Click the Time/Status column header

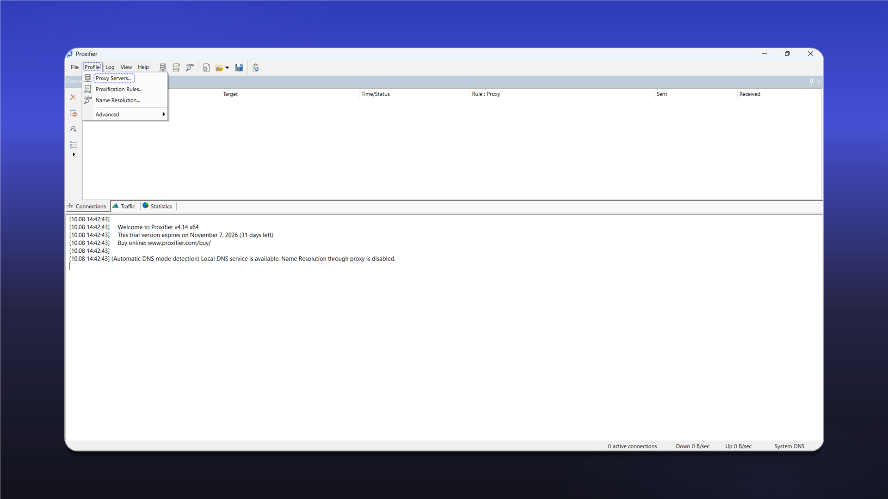tap(414, 94)
